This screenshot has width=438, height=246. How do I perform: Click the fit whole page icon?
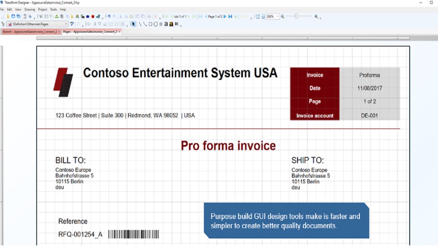tap(263, 16)
